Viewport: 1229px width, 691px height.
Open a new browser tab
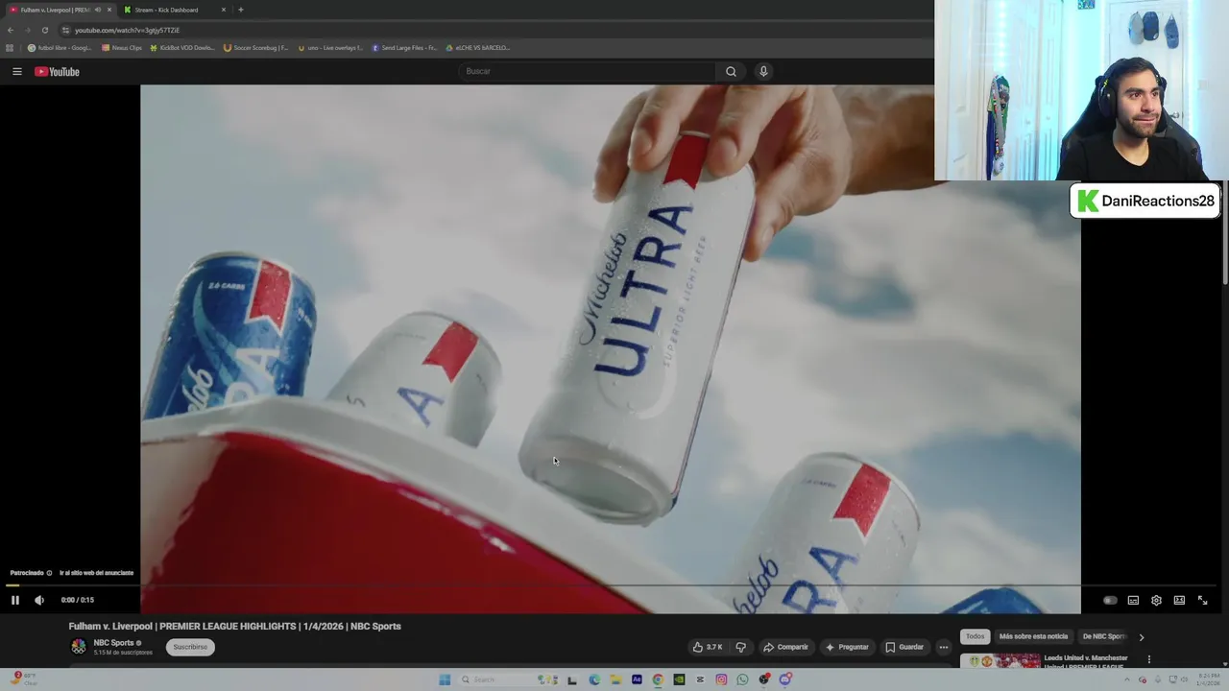coord(240,10)
